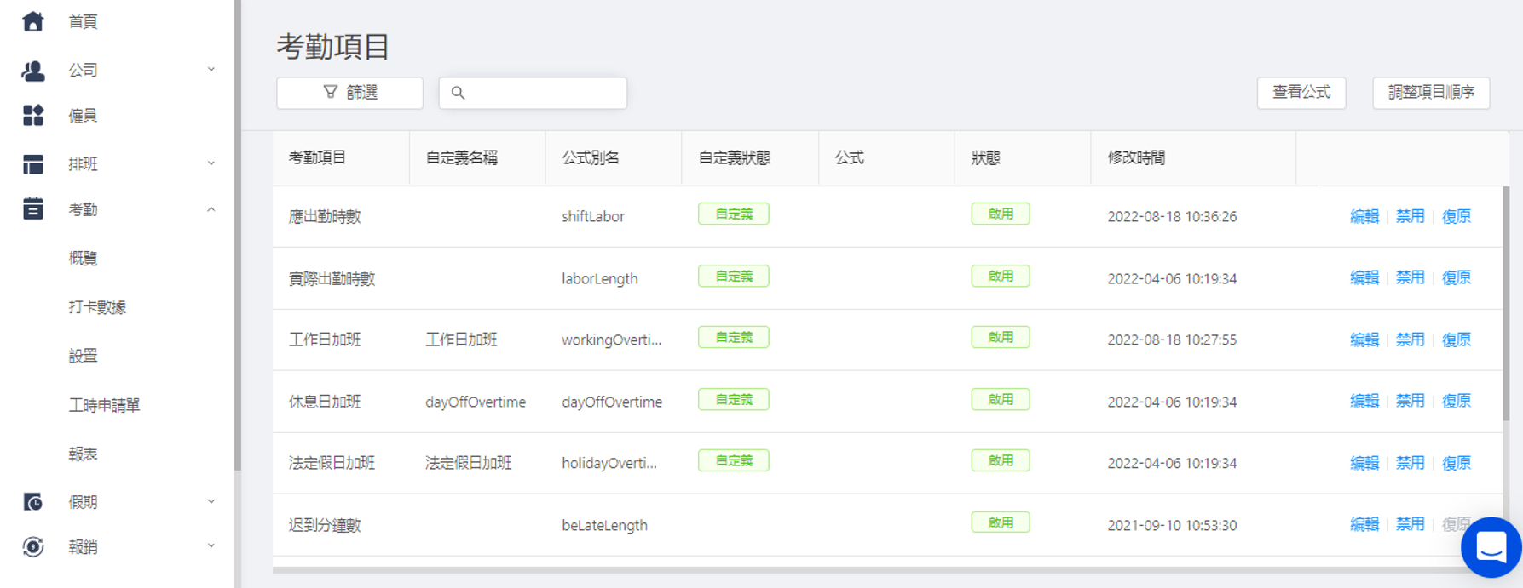Click the leave clock icon
The width and height of the screenshot is (1523, 588).
(32, 502)
